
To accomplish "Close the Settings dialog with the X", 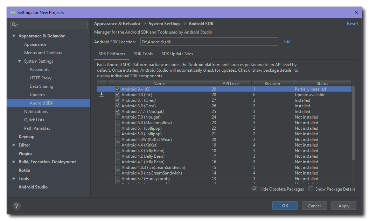I will [x=356, y=13].
